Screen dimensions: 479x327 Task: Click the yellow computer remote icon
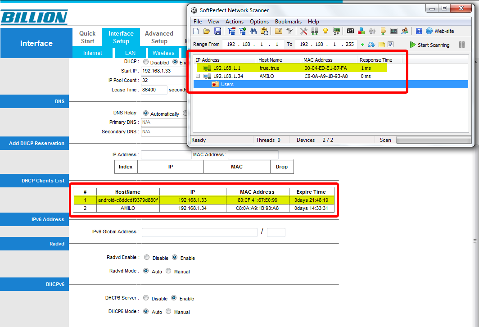[383, 31]
